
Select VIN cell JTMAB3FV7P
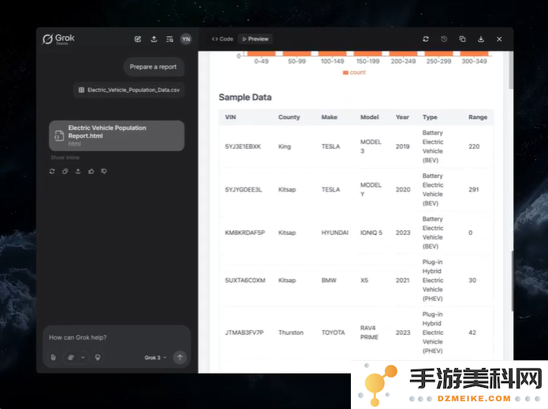click(244, 333)
